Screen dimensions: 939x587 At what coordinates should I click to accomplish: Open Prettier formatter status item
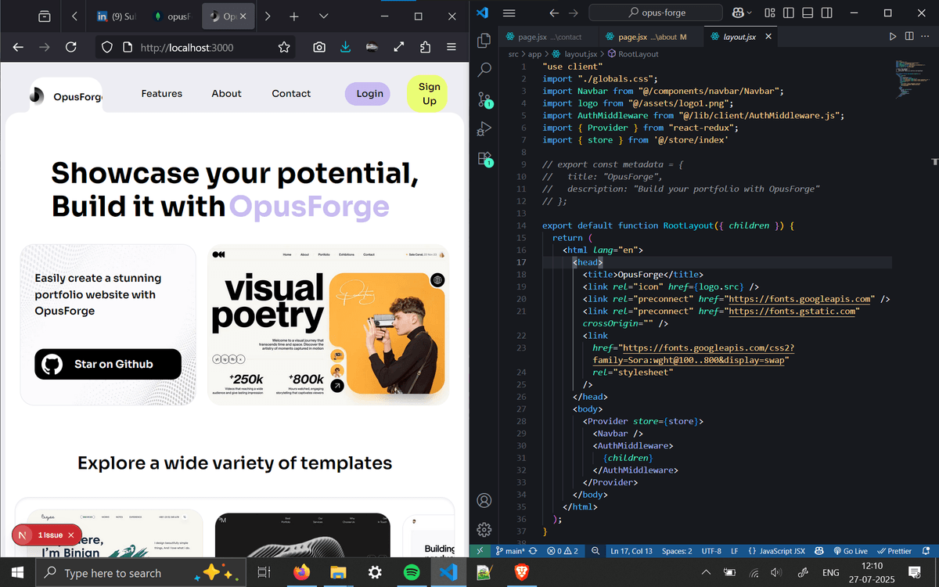[x=894, y=551]
